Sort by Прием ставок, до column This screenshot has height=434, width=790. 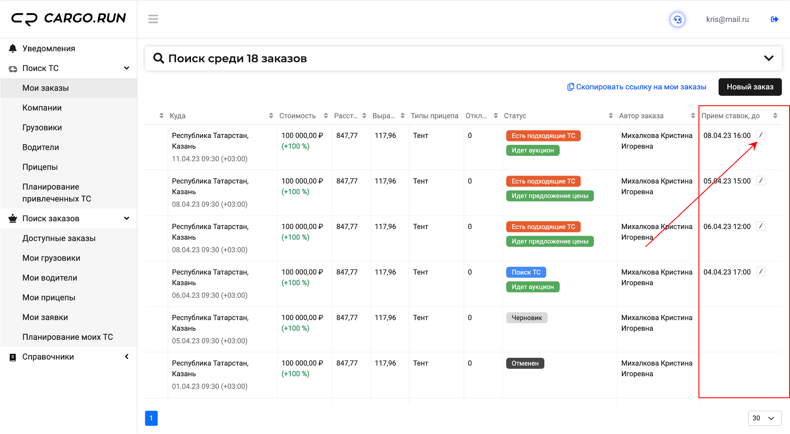[x=730, y=116]
